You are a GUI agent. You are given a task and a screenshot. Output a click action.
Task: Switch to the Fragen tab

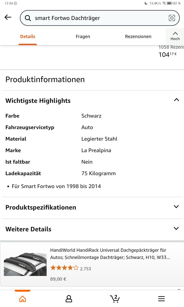coord(83,37)
